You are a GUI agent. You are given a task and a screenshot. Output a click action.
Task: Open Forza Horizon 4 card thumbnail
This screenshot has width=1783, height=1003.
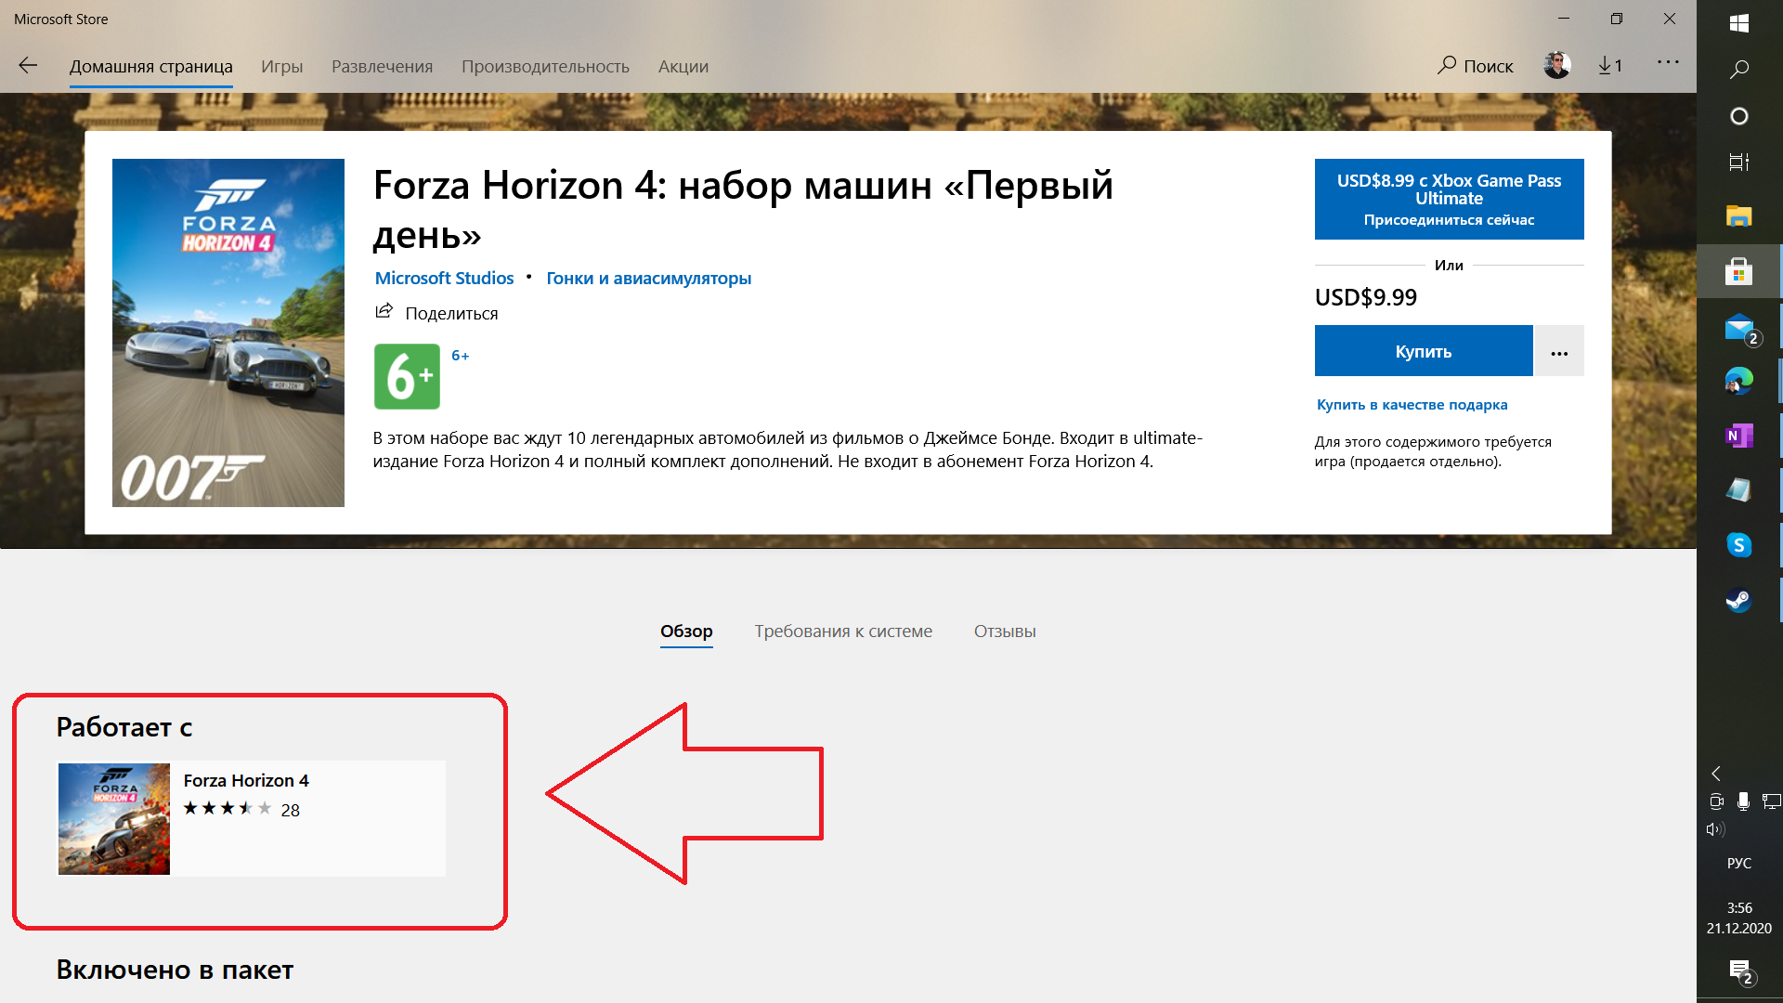pos(114,819)
